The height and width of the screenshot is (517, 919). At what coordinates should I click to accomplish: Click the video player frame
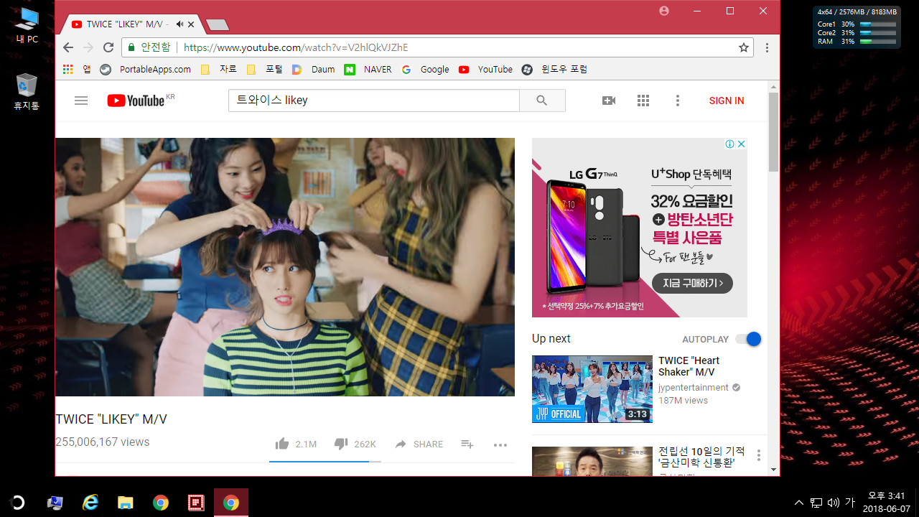point(285,267)
